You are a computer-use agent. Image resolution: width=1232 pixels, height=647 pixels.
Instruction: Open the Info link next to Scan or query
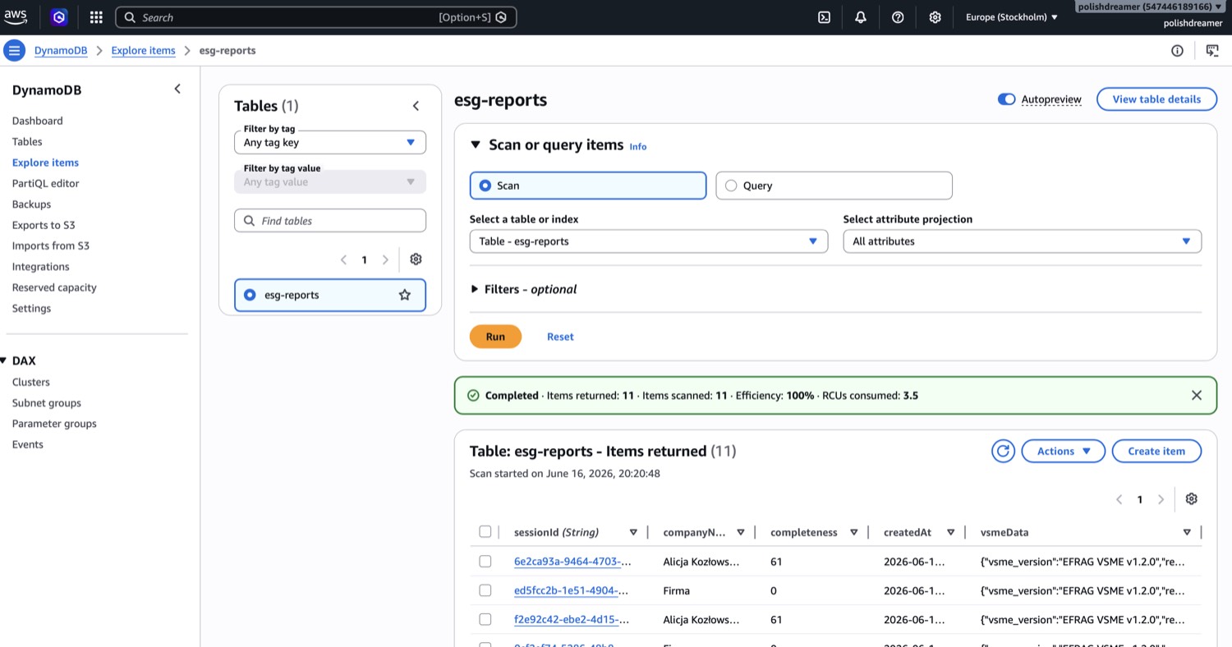pyautogui.click(x=638, y=147)
